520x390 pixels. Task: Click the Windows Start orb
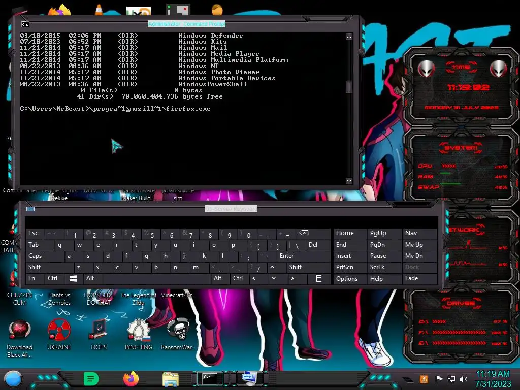coord(13,379)
